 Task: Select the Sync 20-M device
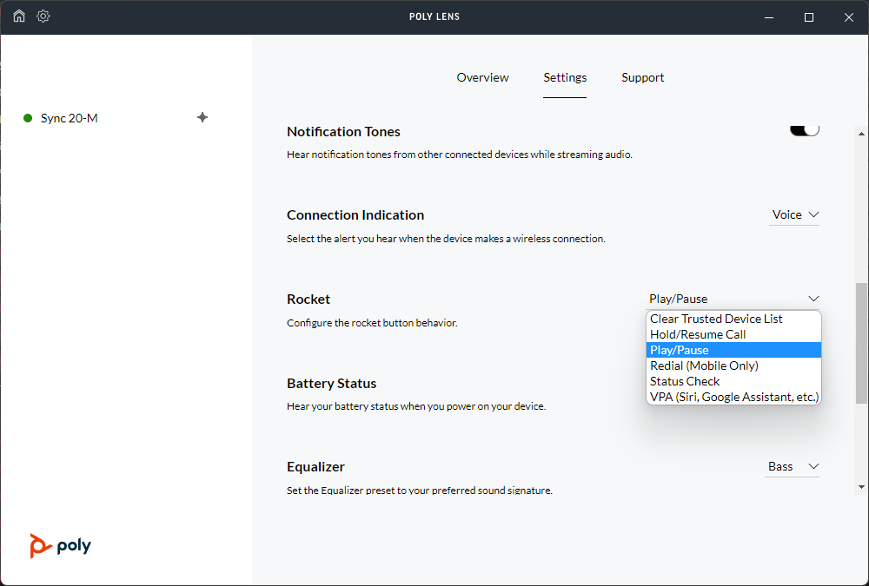pyautogui.click(x=69, y=118)
